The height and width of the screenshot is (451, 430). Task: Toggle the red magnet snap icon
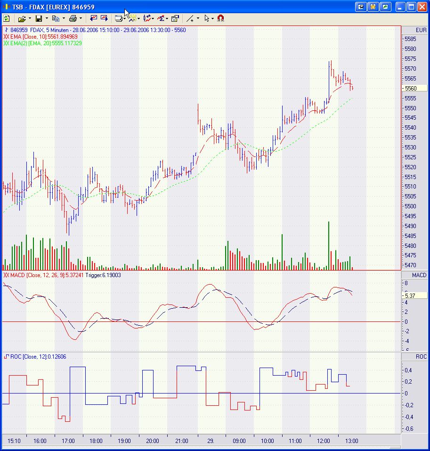tap(220, 18)
